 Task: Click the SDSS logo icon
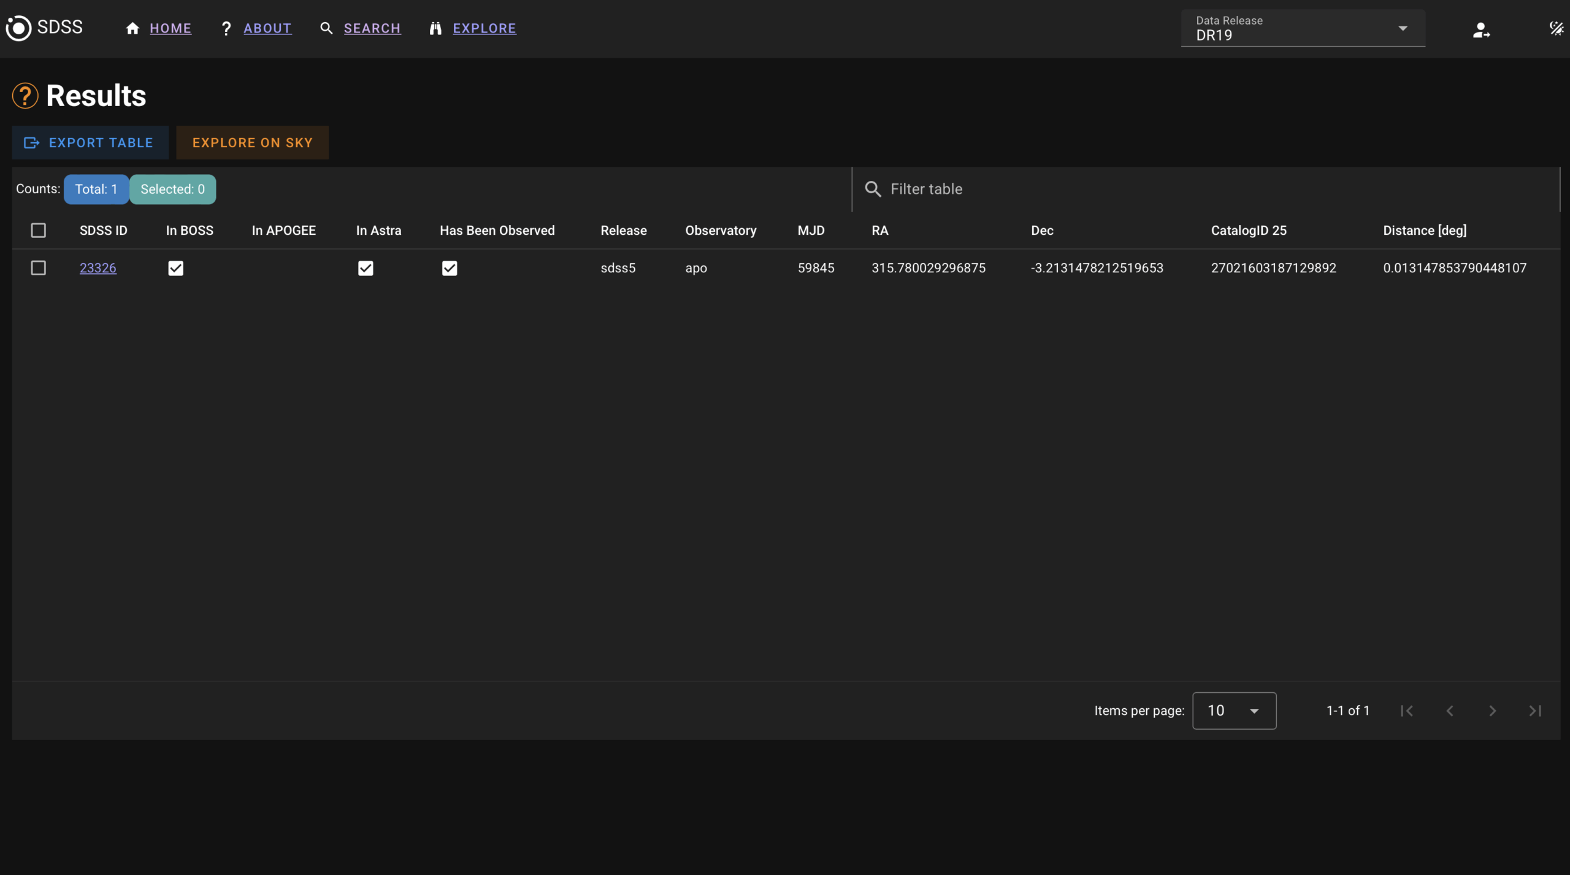pos(18,28)
